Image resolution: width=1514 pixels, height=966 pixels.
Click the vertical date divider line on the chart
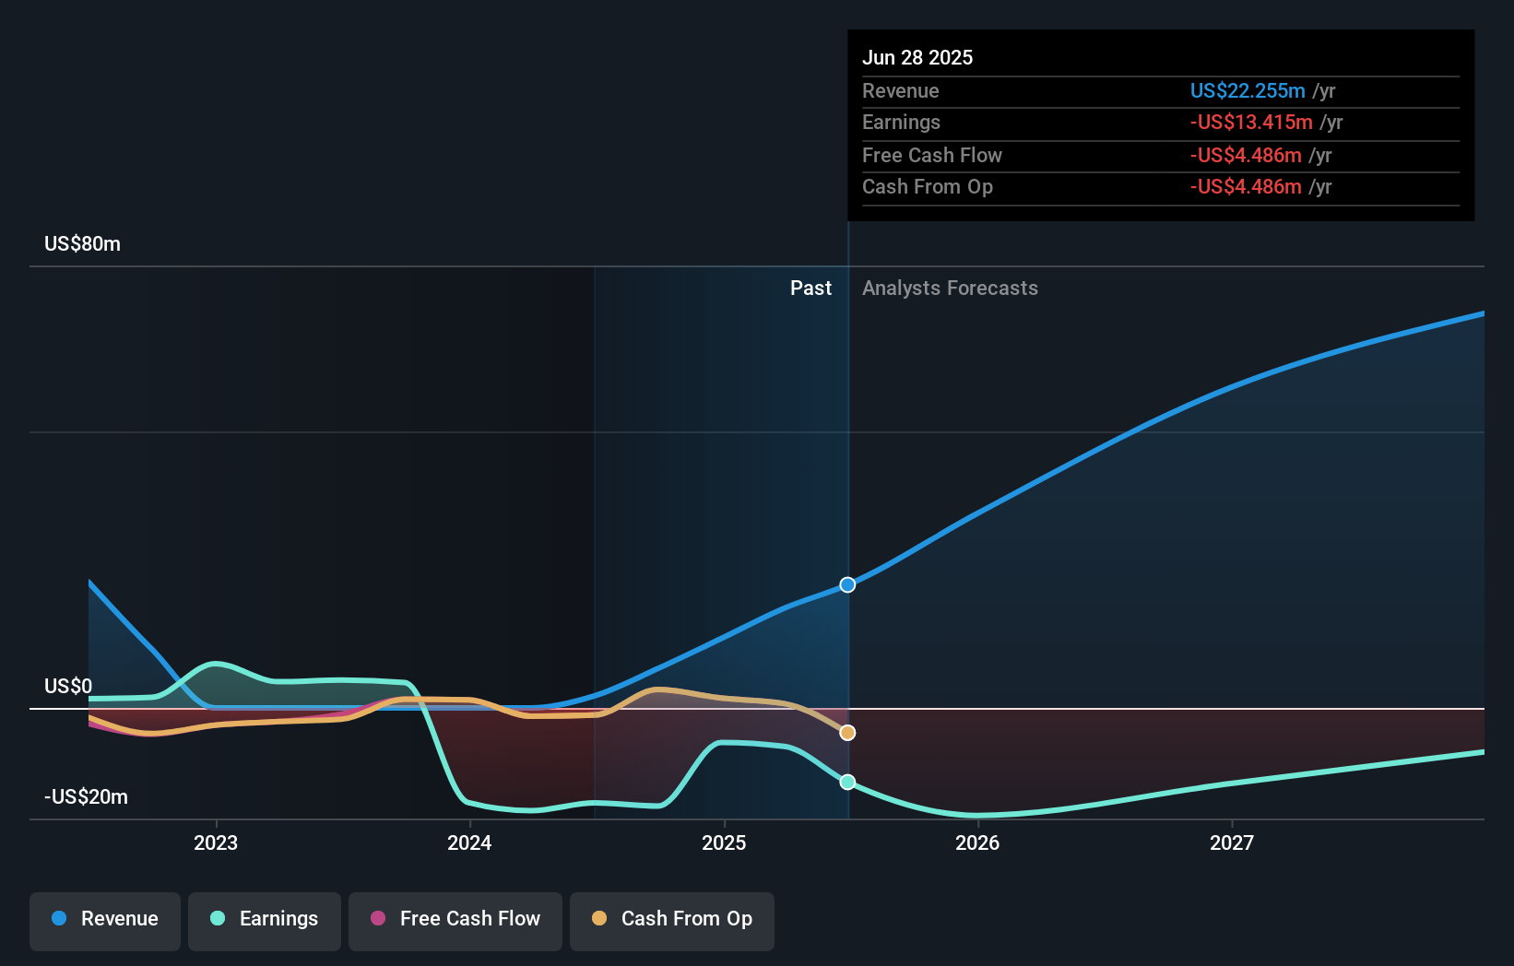click(x=847, y=461)
